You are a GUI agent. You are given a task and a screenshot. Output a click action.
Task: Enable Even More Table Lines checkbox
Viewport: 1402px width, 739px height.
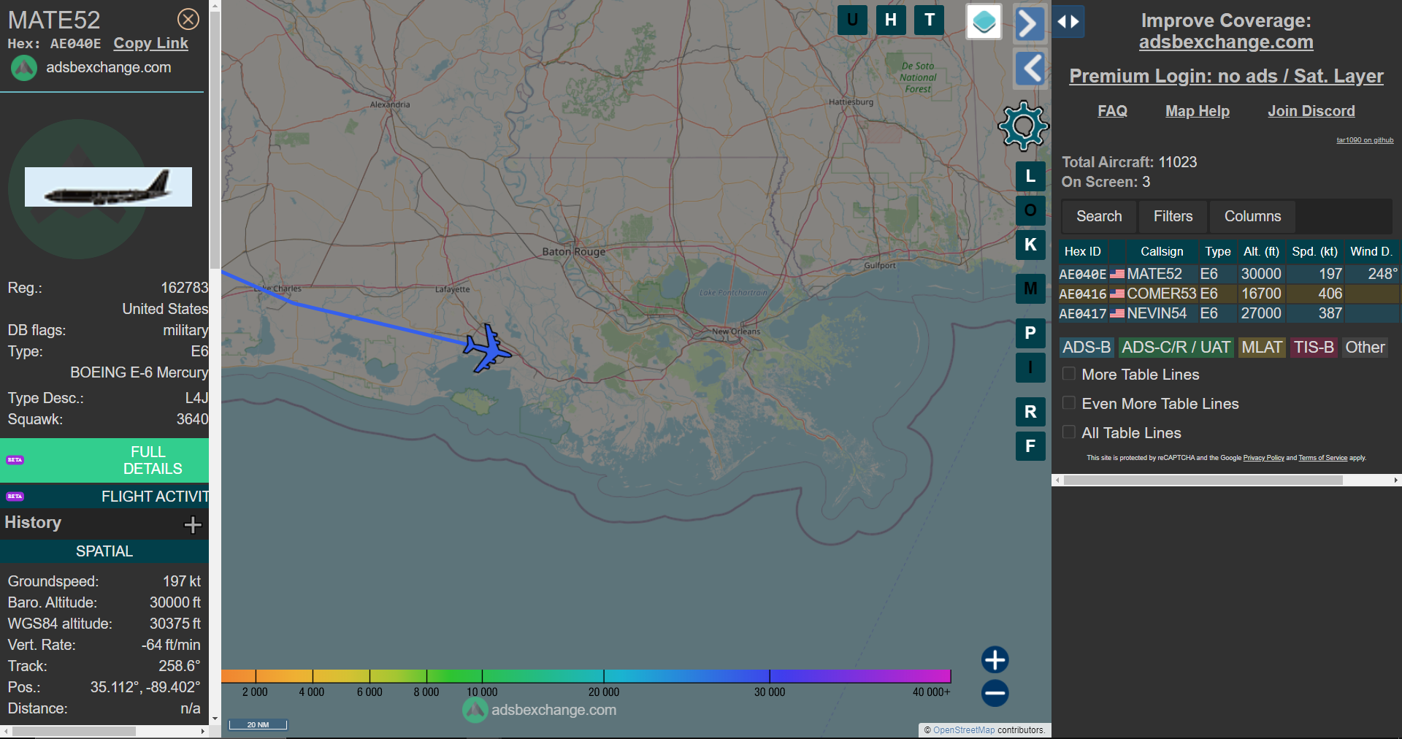tap(1068, 403)
